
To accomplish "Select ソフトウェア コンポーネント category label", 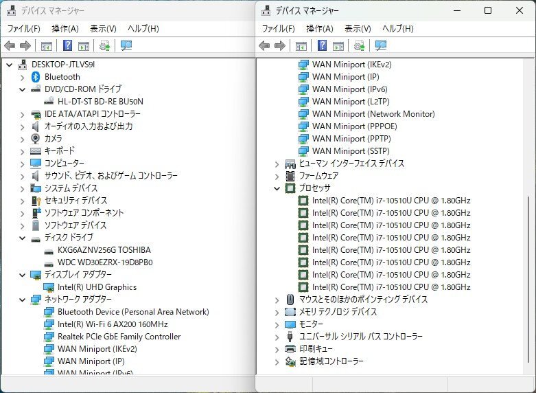I will point(84,213).
